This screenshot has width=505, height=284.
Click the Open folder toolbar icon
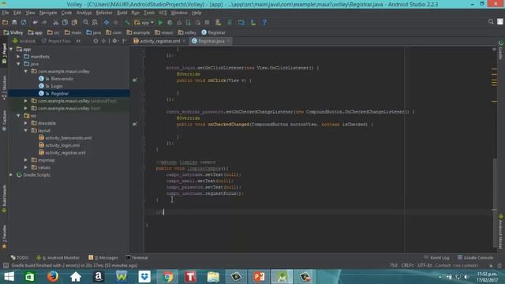[x=6, y=23]
